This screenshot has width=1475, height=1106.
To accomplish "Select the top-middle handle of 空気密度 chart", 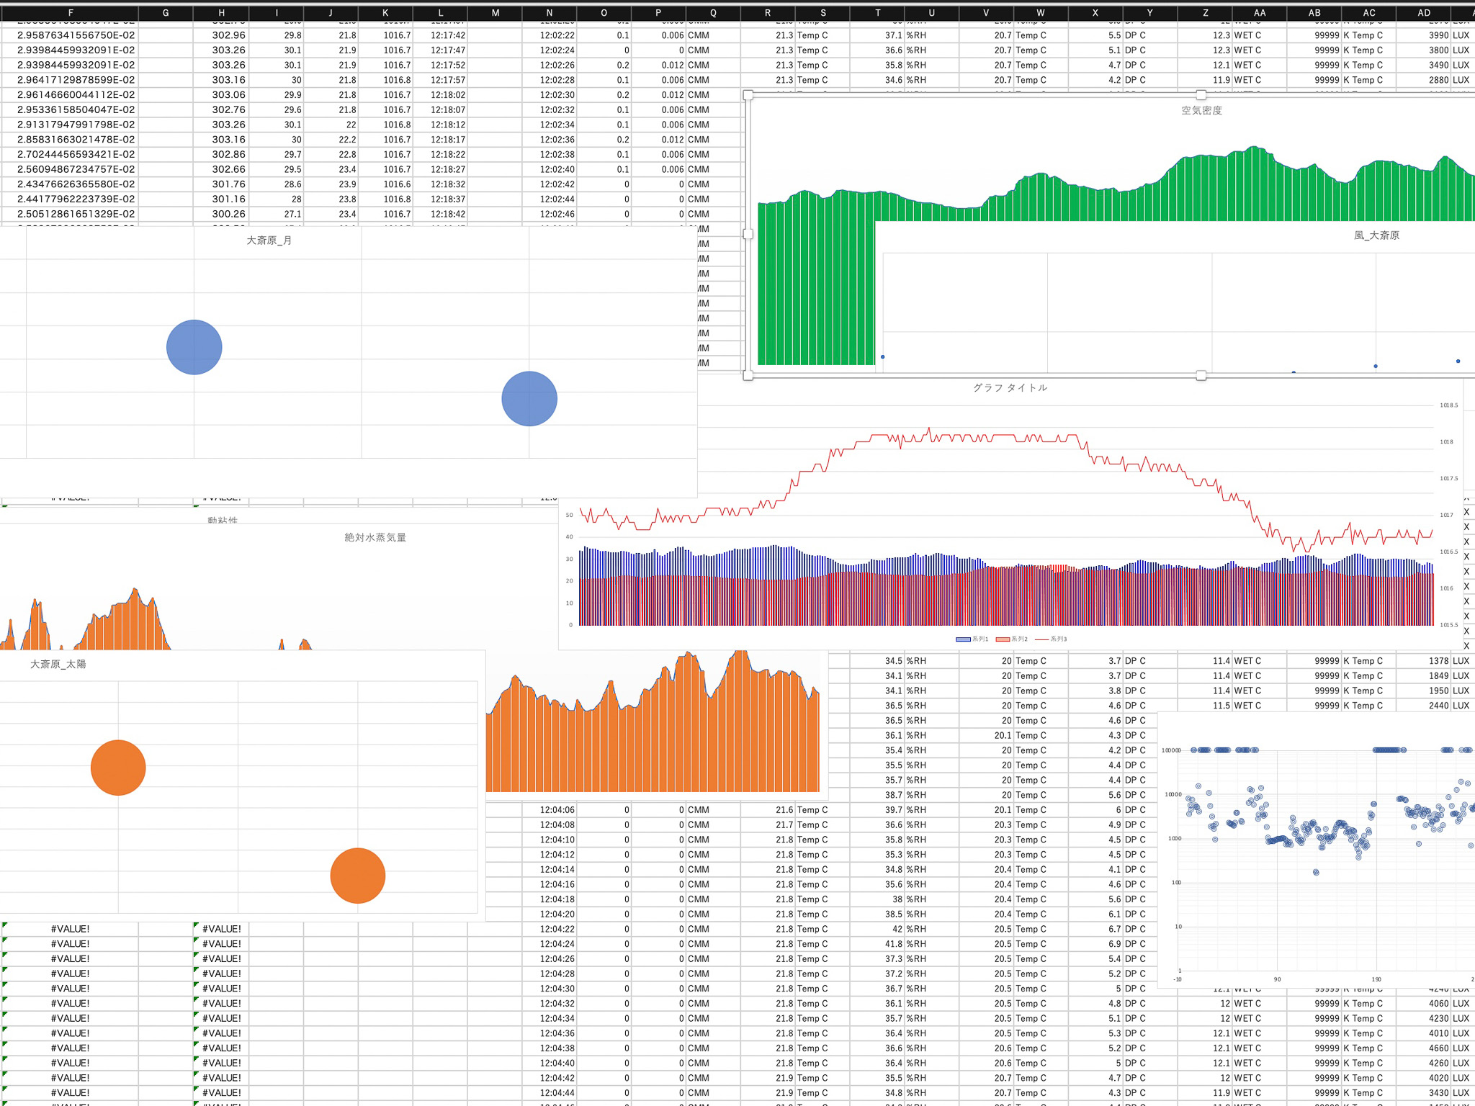I will point(1201,95).
